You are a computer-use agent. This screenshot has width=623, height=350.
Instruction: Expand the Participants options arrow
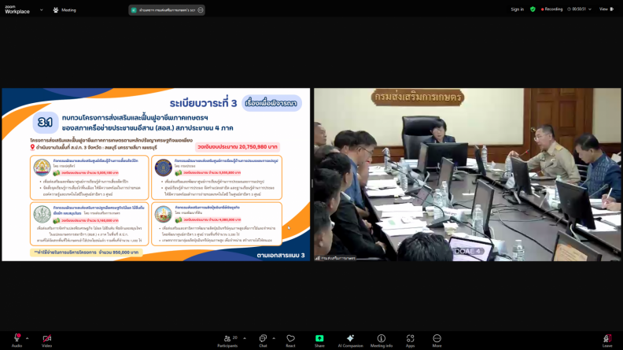coord(245,338)
